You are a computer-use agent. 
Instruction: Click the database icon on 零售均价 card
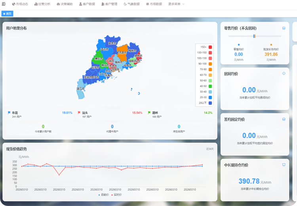(284, 28)
